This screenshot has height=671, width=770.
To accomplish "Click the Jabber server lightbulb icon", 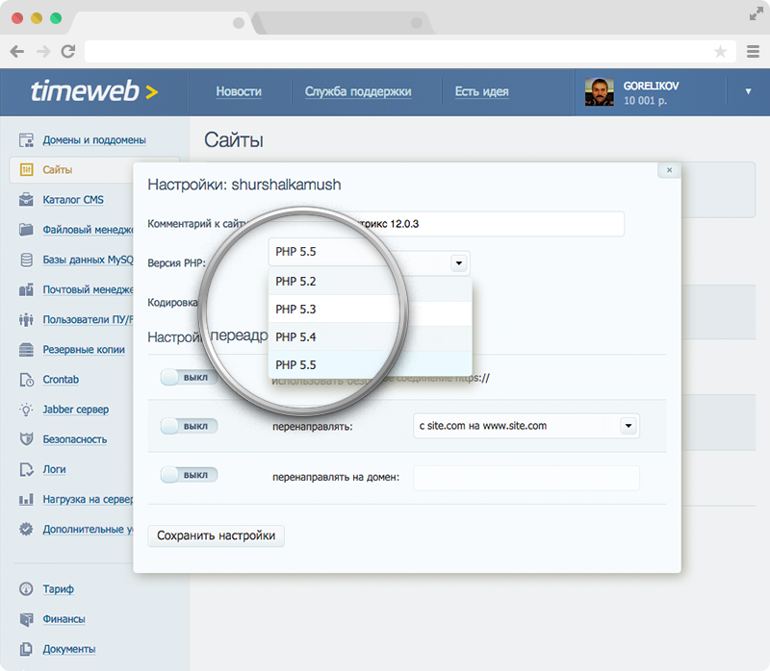I will (x=26, y=410).
